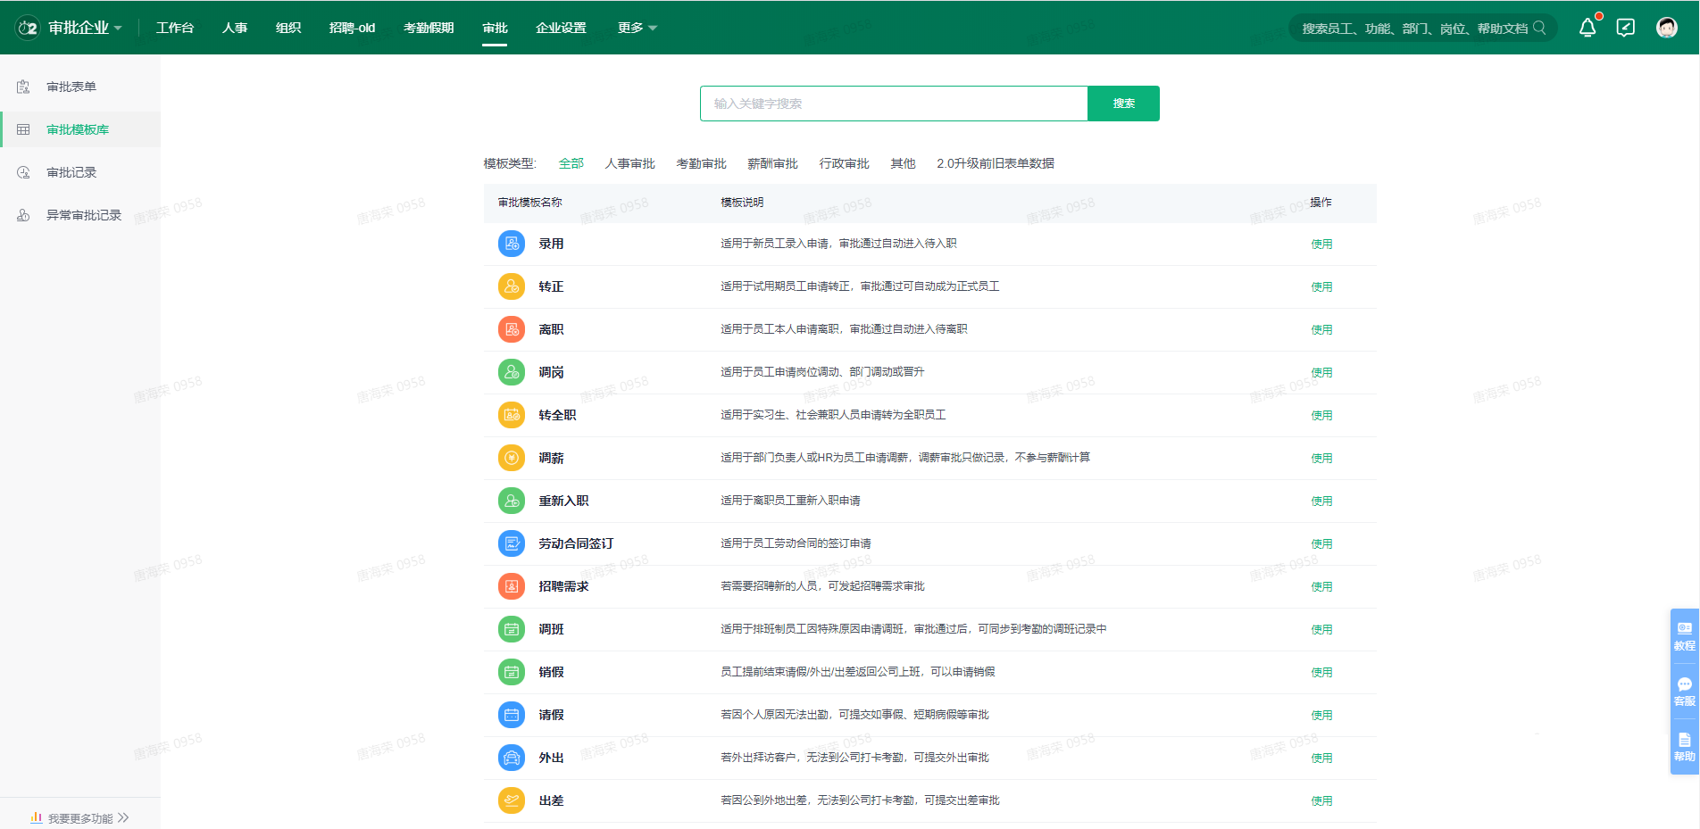Click the 销假 template icon
1700x829 pixels.
(x=512, y=672)
